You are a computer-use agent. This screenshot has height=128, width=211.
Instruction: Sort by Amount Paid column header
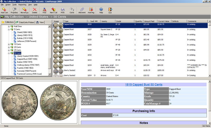[x=150, y=21]
